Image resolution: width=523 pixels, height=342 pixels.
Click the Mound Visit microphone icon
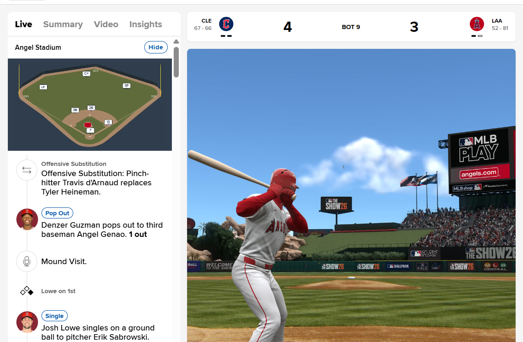[27, 261]
